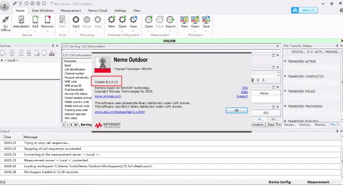Switch to the Measurement tab
This screenshot has height=185, width=343.
71,11
